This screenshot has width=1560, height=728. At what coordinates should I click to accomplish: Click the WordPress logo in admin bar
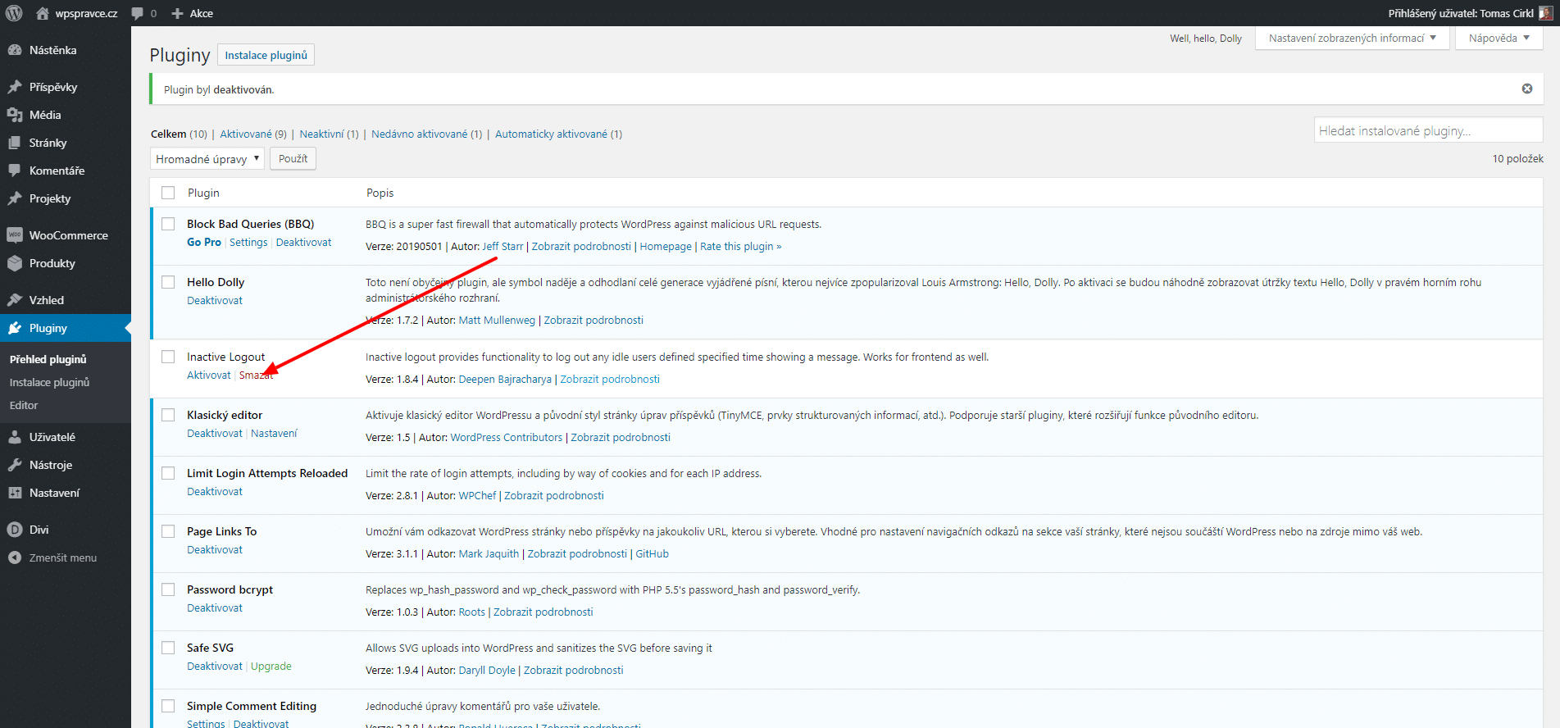point(13,13)
